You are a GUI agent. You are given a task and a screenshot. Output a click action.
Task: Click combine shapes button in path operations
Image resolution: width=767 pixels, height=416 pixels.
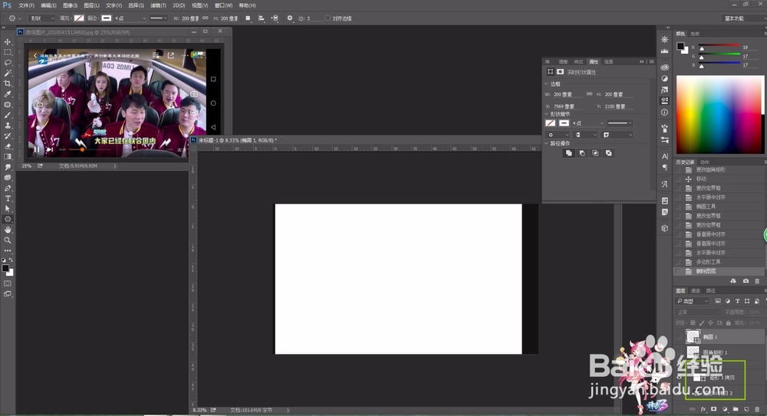tap(568, 153)
